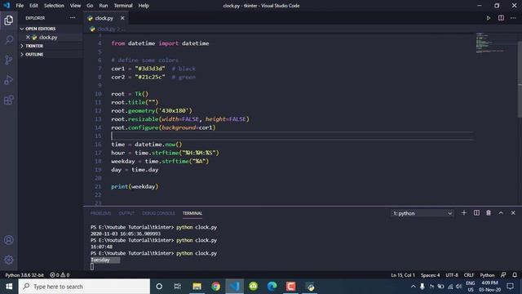Change language mode via Python
Screen dimensions: 522x294
487,275
